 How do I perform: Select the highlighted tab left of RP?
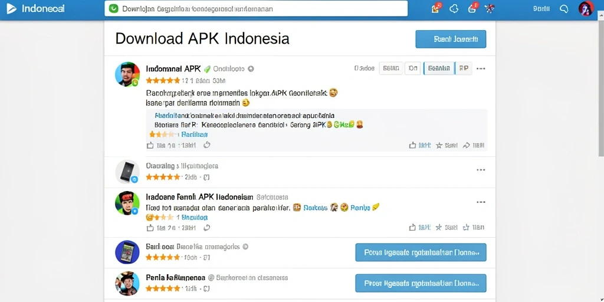coord(439,68)
